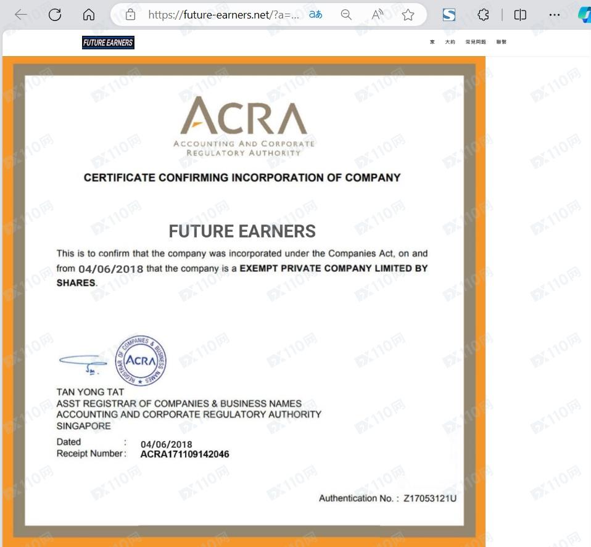Screen dimensions: 591x547
Task: Click the certificate title 'CERTIFICATE CONFIRMING INCORPORATION OF COMPANY'
Action: (242, 178)
